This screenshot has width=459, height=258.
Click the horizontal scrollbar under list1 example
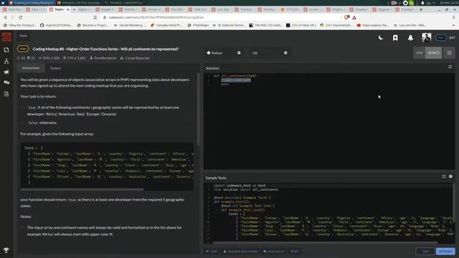[82, 189]
